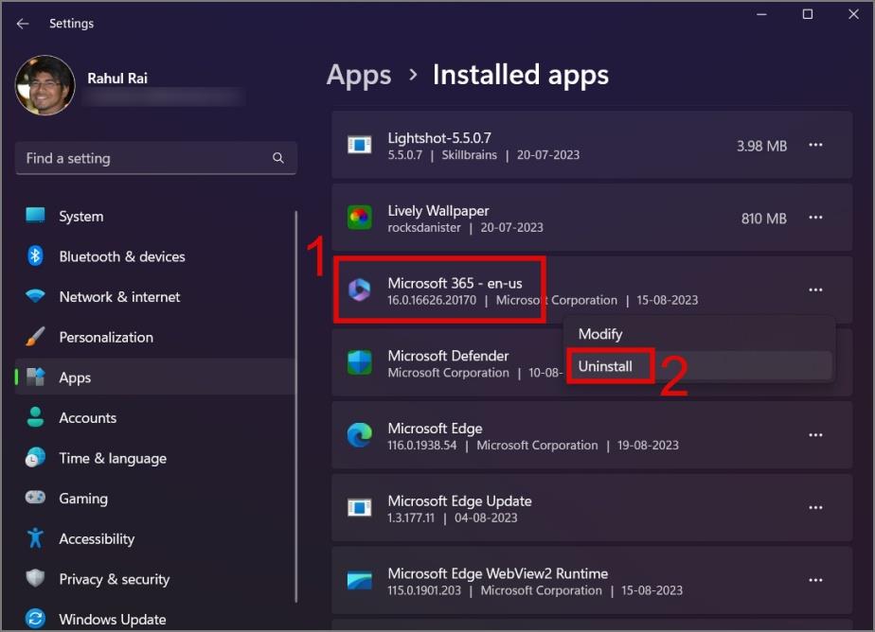Click the Microsoft Defender app name

448,356
